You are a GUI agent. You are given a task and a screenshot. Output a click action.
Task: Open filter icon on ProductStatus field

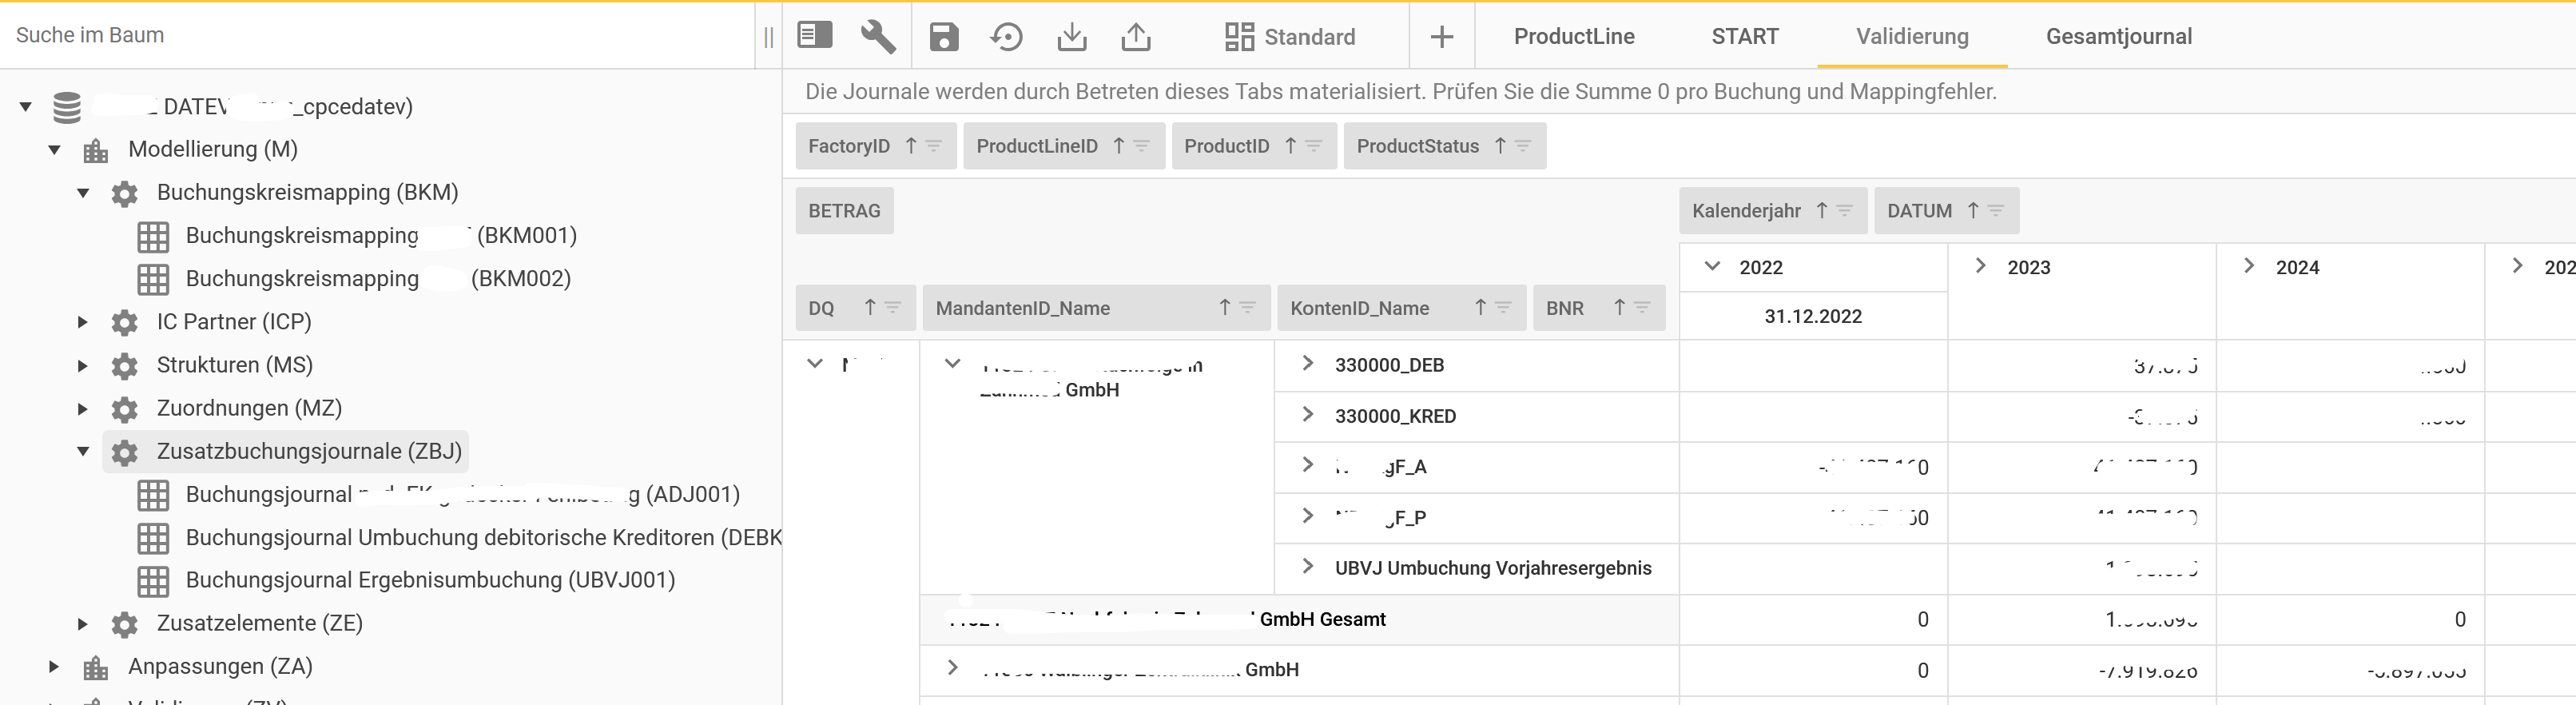coord(1523,146)
